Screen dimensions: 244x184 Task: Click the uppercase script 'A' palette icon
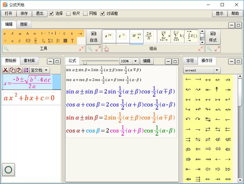pos(12,34)
